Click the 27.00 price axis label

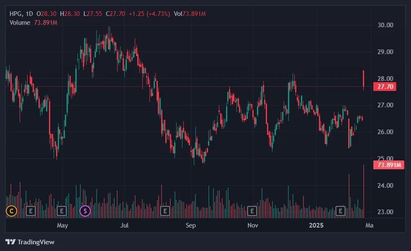(385, 105)
